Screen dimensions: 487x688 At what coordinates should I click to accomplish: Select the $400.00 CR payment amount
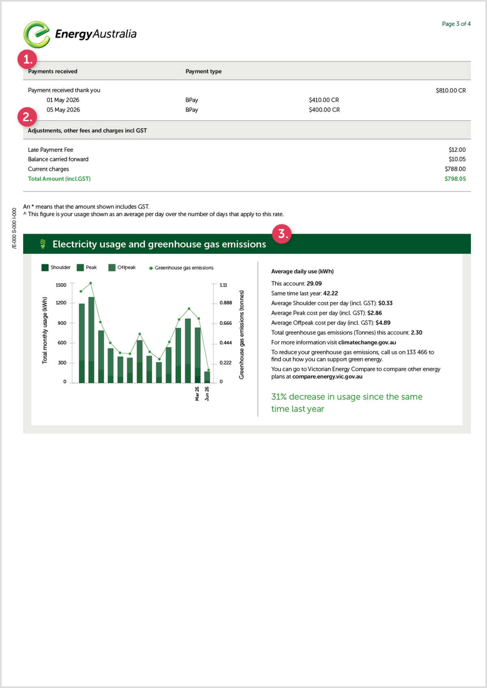point(324,110)
